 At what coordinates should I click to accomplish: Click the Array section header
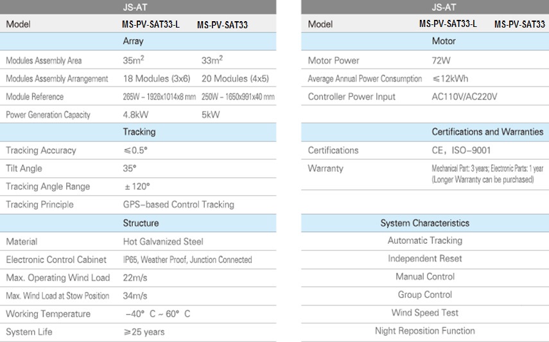(x=133, y=41)
